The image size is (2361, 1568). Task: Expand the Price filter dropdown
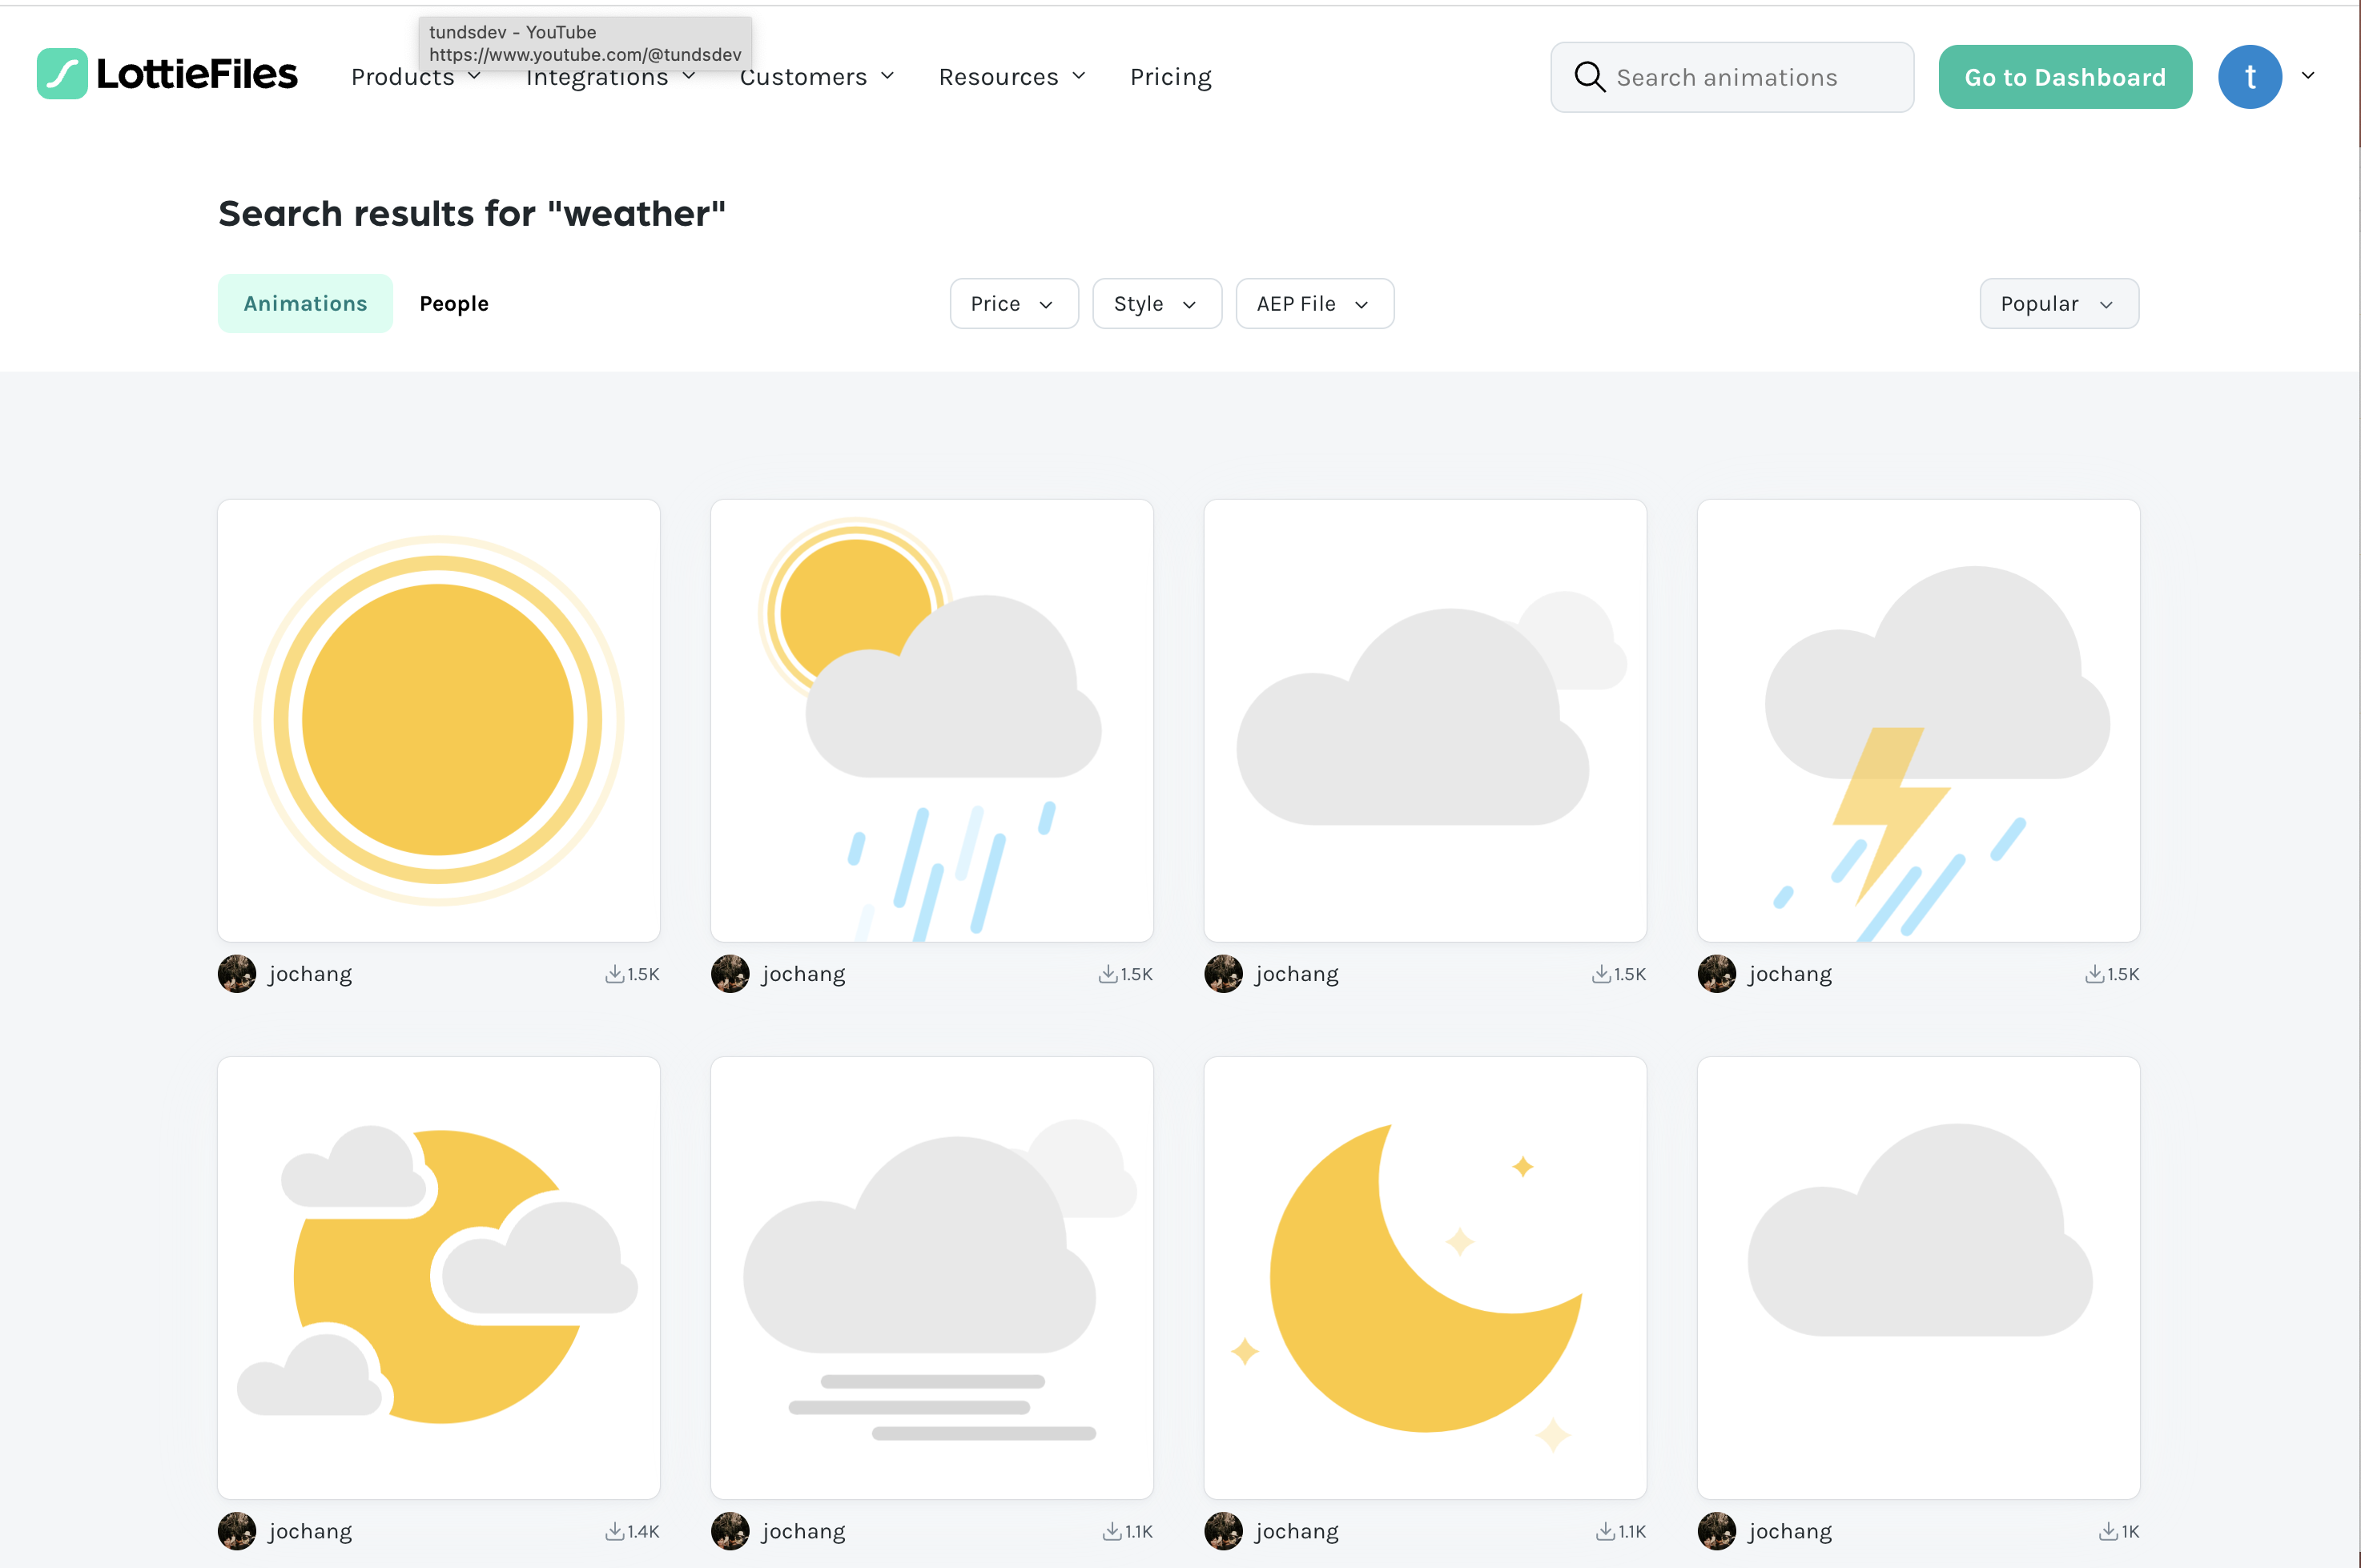tap(1013, 304)
